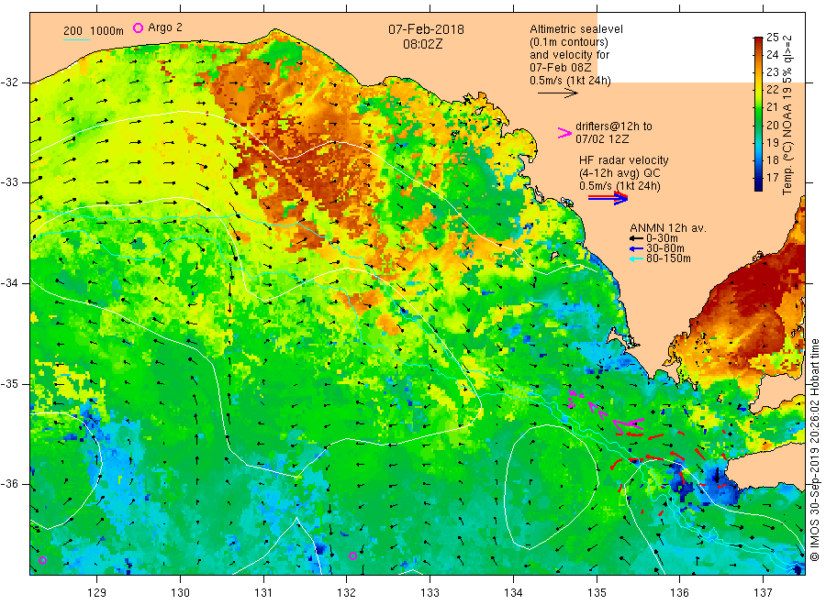The image size is (826, 605).
Task: Click the longitude axis label '137'
Action: [x=763, y=593]
